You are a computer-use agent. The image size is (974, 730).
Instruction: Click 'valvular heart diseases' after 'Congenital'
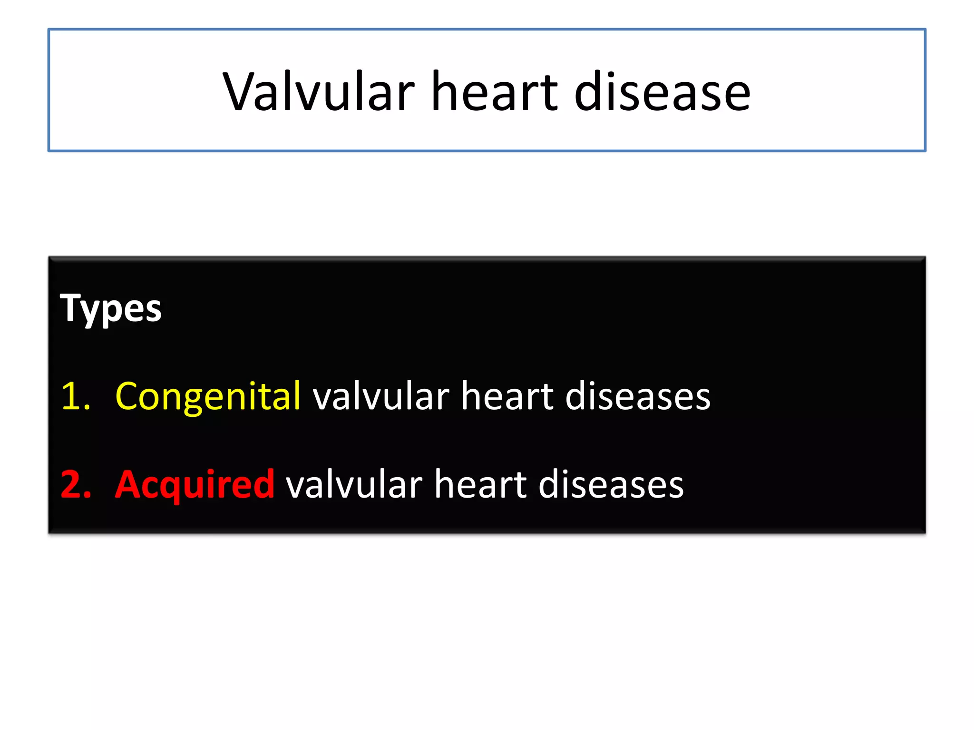pos(511,396)
